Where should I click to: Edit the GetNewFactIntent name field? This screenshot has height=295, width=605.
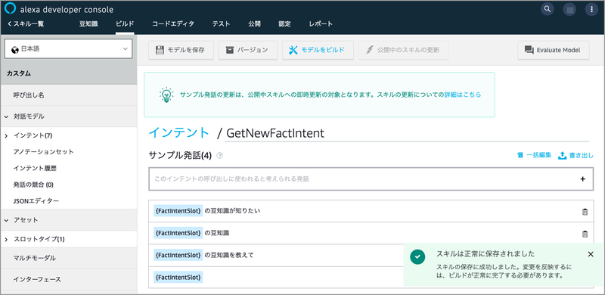pyautogui.click(x=407, y=133)
